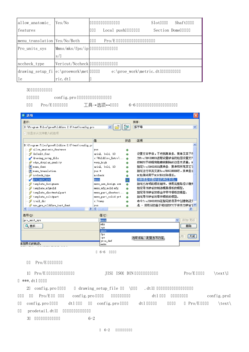249x352 pixels.
Task: Click the 查找 find button
Action: pyautogui.click(x=33, y=226)
